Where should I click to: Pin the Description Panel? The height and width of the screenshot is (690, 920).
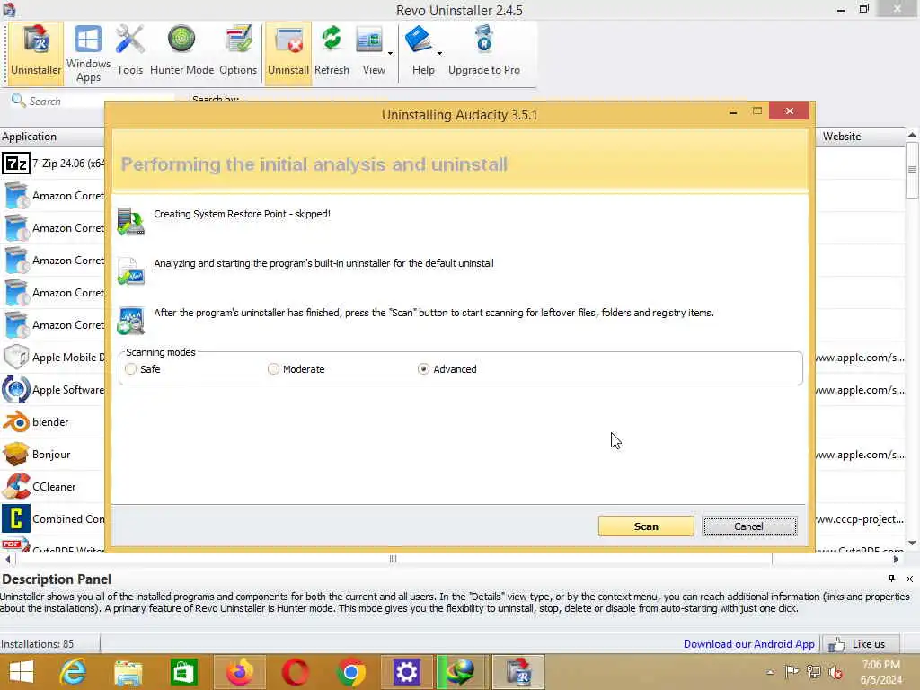[x=892, y=579]
